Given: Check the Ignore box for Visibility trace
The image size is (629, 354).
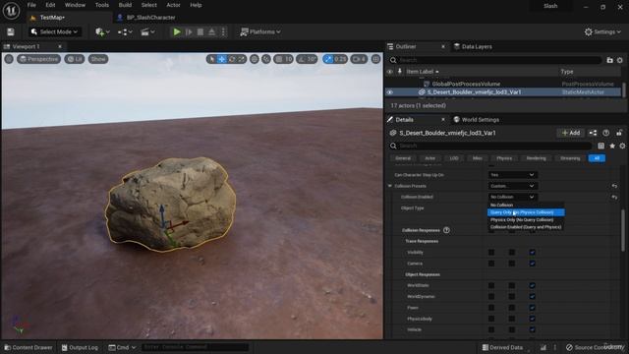Looking at the screenshot, I should pos(491,252).
